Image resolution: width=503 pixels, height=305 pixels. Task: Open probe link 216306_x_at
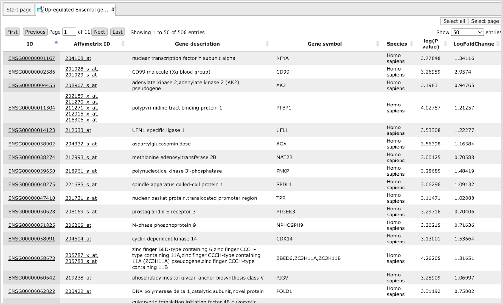tap(81, 120)
